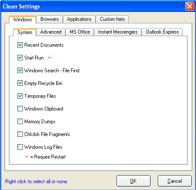The image size is (196, 190).
Task: Select the System sub-tab
Action: (x=25, y=32)
